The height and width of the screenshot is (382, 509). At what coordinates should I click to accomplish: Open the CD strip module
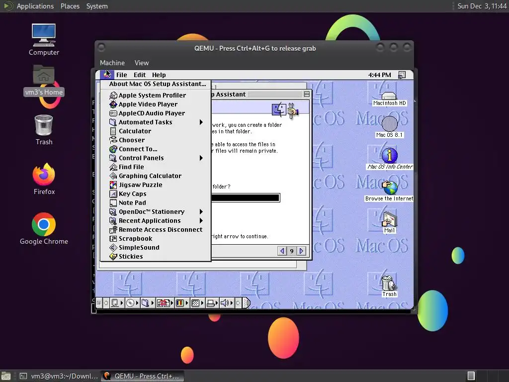tap(132, 303)
